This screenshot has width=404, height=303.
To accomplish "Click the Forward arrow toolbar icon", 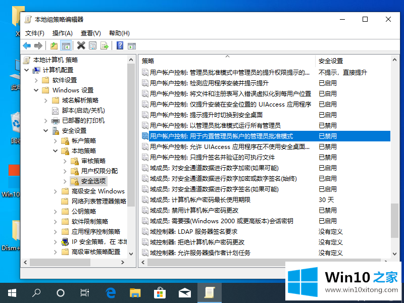I will pyautogui.click(x=38, y=46).
